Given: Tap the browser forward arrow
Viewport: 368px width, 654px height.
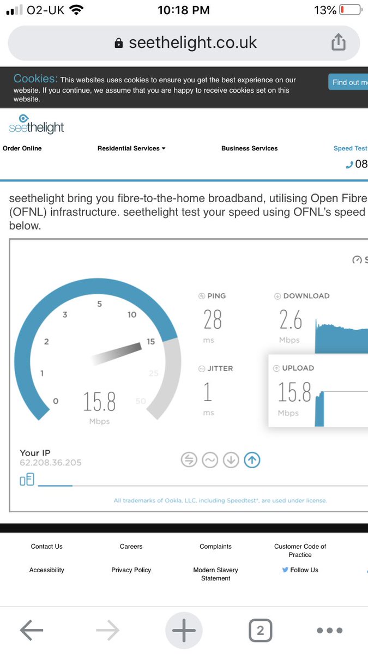Looking at the screenshot, I should click(107, 631).
